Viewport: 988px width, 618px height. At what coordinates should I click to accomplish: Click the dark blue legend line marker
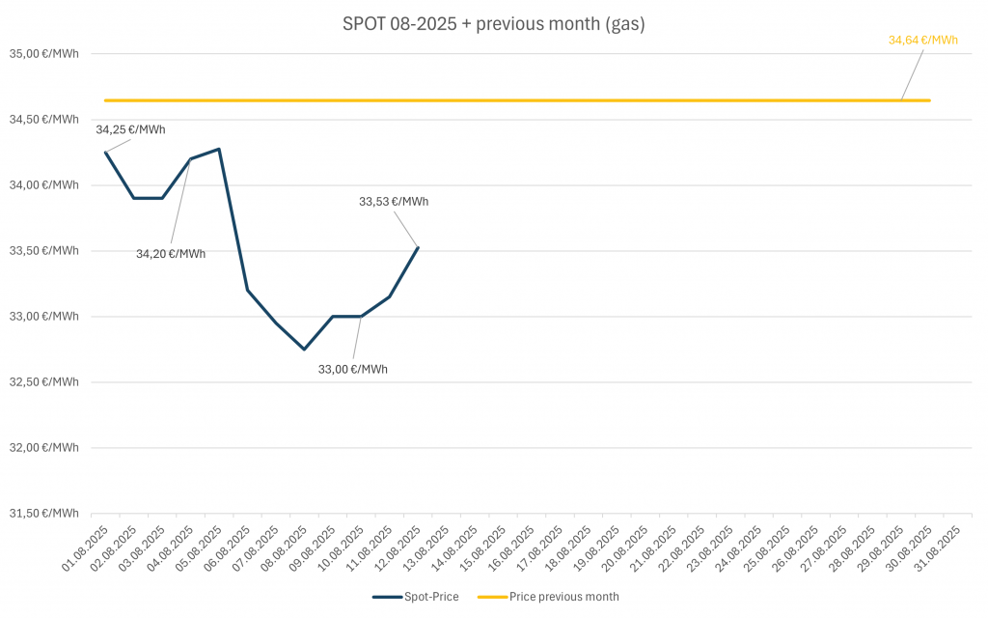(387, 597)
